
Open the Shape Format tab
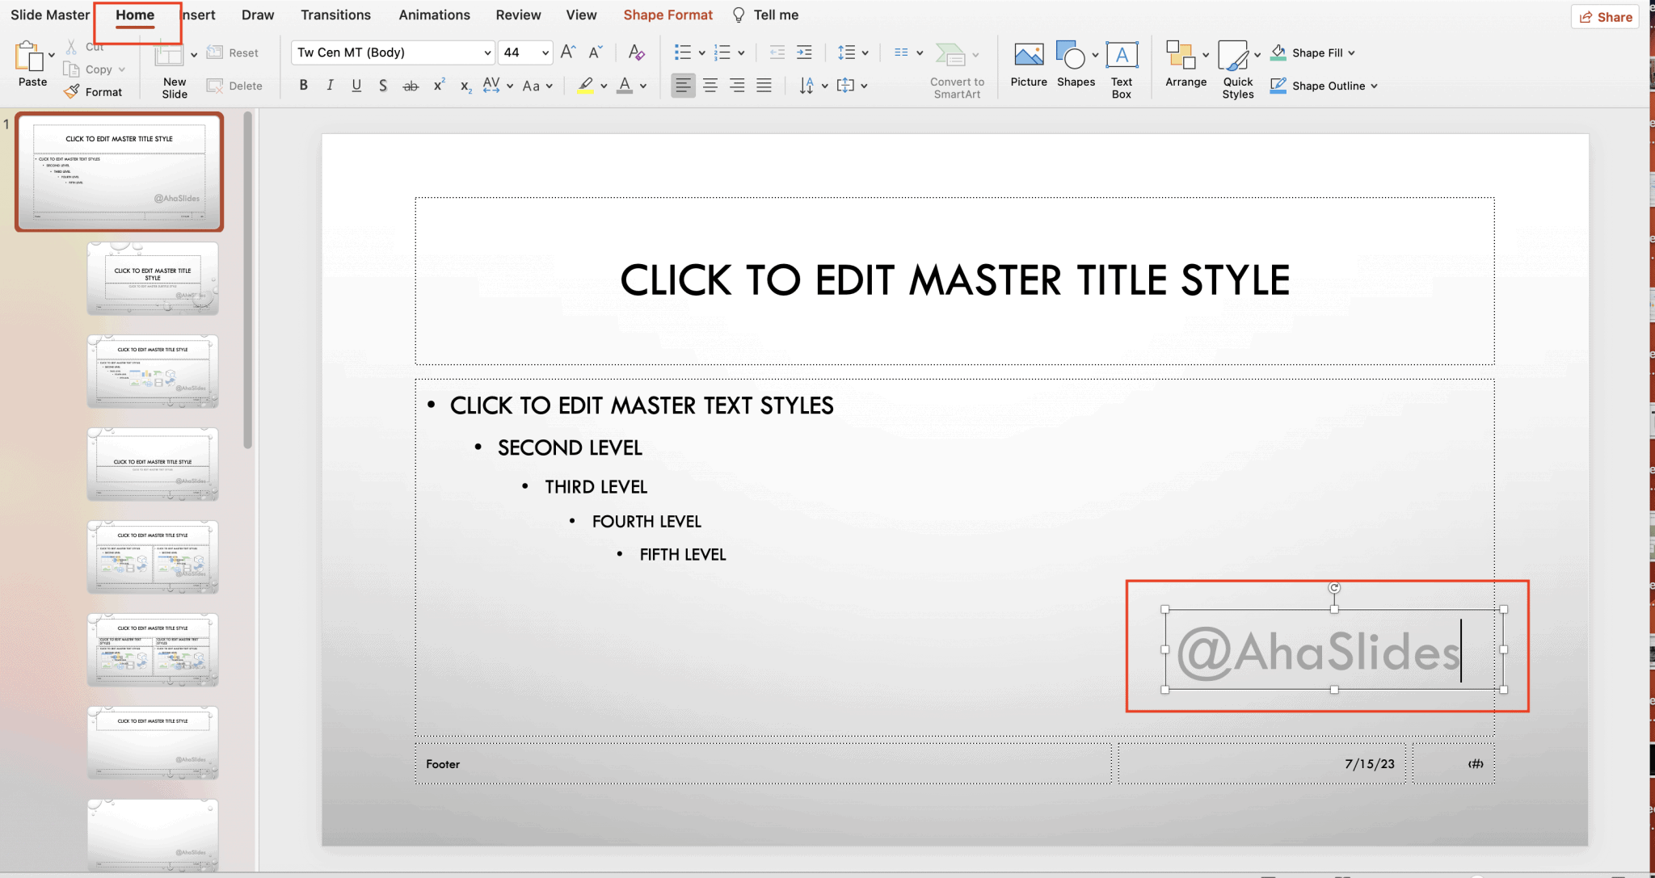click(x=667, y=15)
